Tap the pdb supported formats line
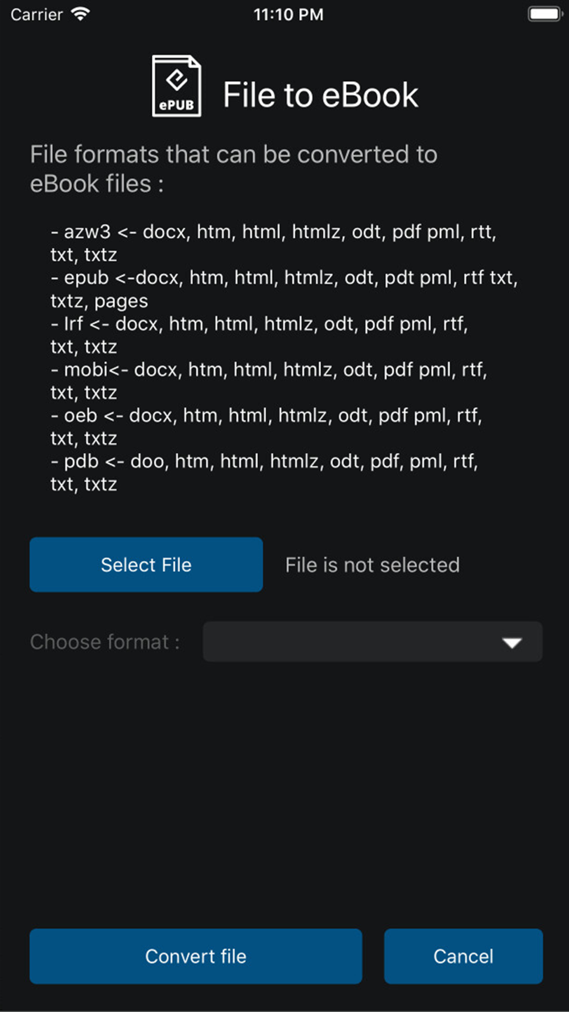This screenshot has height=1012, width=569. pos(264,472)
